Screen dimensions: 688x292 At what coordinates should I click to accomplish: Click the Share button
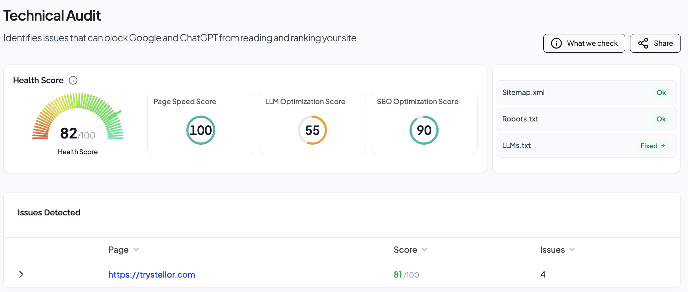655,43
